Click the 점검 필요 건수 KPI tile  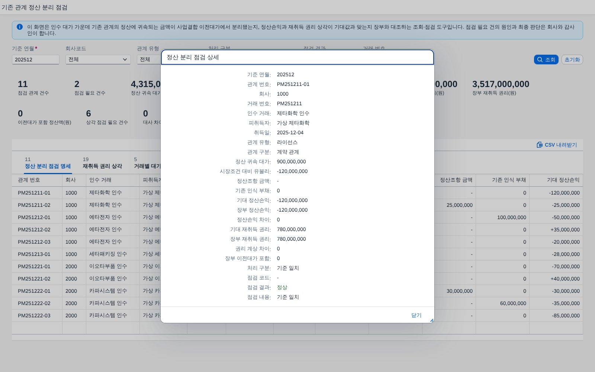[90, 88]
